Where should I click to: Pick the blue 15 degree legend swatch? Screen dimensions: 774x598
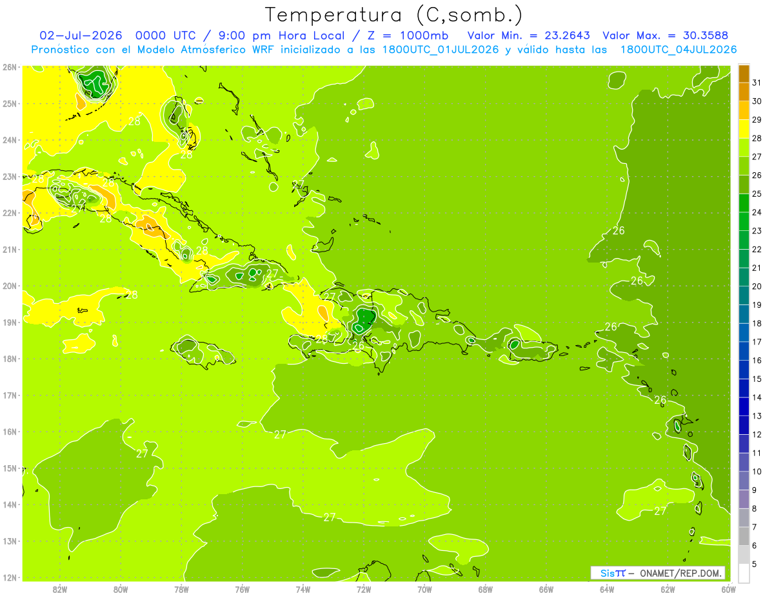click(744, 370)
